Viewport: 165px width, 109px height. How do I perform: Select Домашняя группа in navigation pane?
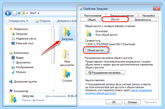click(25, 81)
